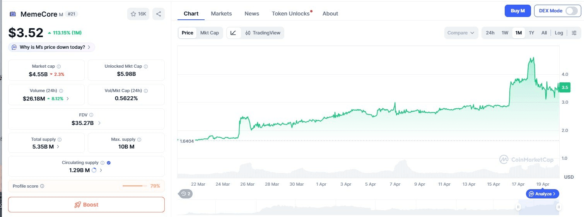Toggle Log scale on the chart
This screenshot has width=584, height=217.
(x=558, y=33)
